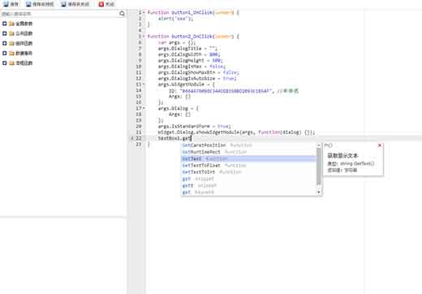The height and width of the screenshot is (294, 422).
Task: Click the 保存 save toolbar button
Action: (x=11, y=4)
